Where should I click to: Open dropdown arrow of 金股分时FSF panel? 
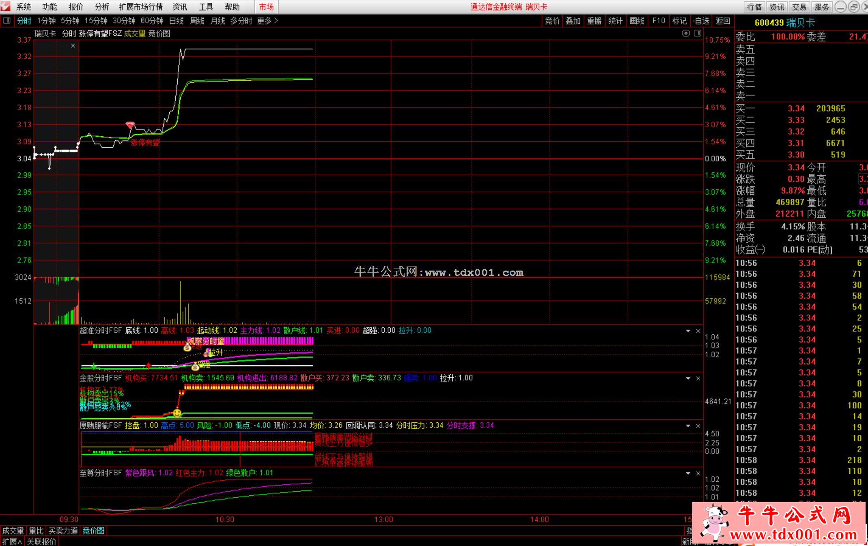(x=688, y=378)
